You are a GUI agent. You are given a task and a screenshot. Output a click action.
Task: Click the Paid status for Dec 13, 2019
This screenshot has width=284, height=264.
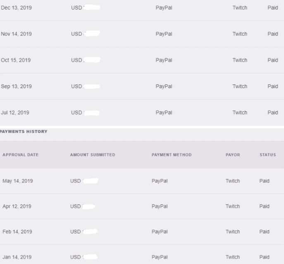click(272, 8)
